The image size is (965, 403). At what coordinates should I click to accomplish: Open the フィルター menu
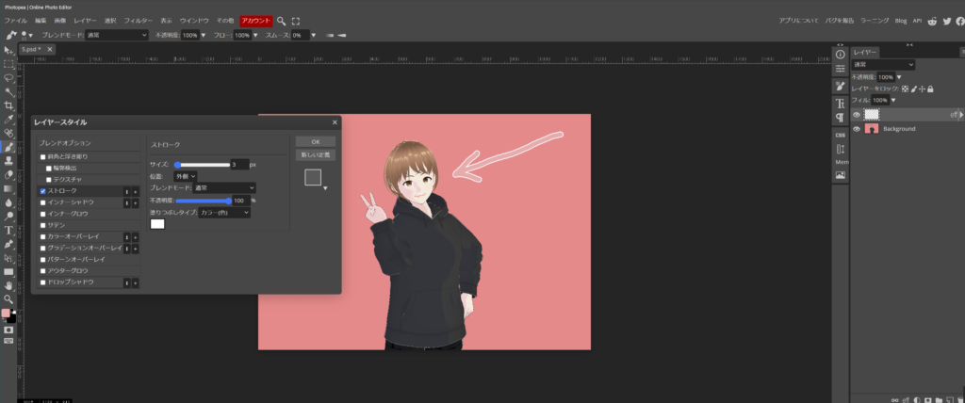point(138,20)
